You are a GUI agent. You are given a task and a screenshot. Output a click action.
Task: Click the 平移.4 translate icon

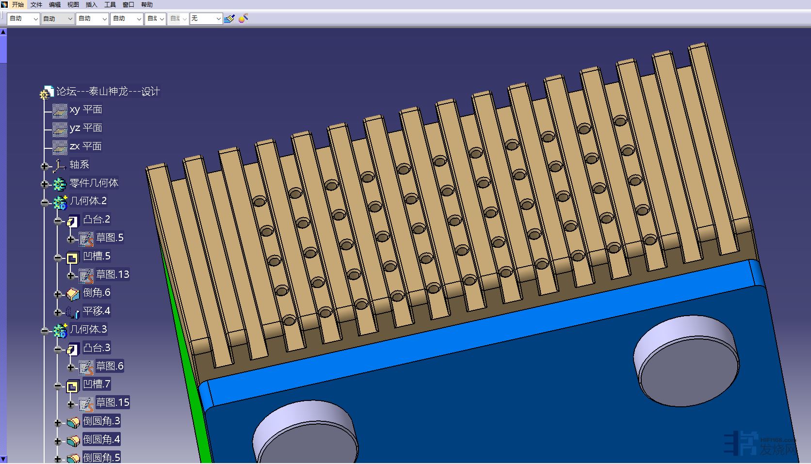73,312
